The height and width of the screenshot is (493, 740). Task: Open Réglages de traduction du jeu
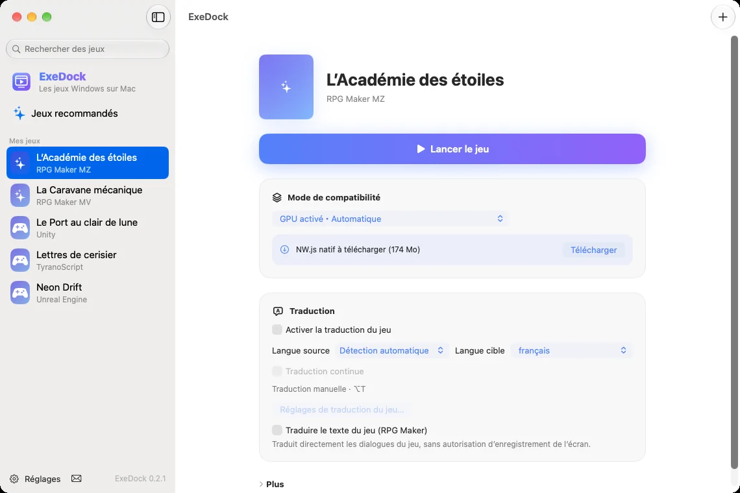(x=341, y=409)
